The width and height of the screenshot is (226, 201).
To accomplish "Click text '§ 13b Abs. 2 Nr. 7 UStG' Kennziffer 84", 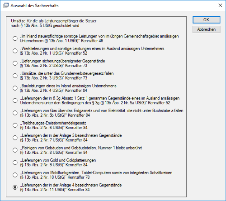I will [54, 140].
